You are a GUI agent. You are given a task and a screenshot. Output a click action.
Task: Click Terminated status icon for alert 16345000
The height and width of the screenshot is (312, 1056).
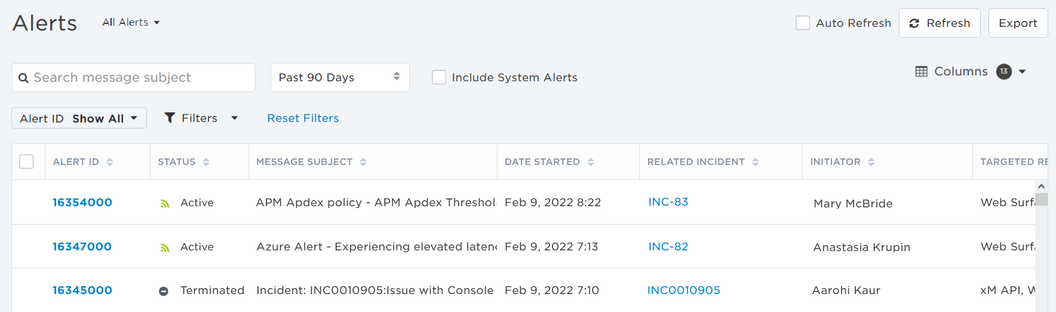164,291
